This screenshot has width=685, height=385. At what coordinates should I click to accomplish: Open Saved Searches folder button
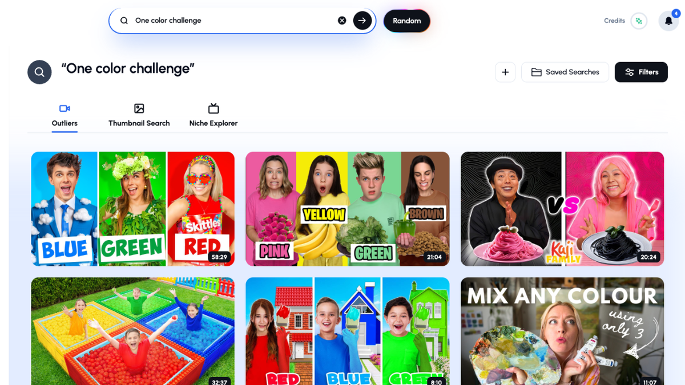coord(565,72)
